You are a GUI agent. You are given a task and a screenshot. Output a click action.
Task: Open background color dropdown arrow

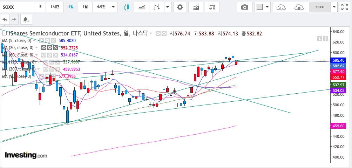pos(267,7)
